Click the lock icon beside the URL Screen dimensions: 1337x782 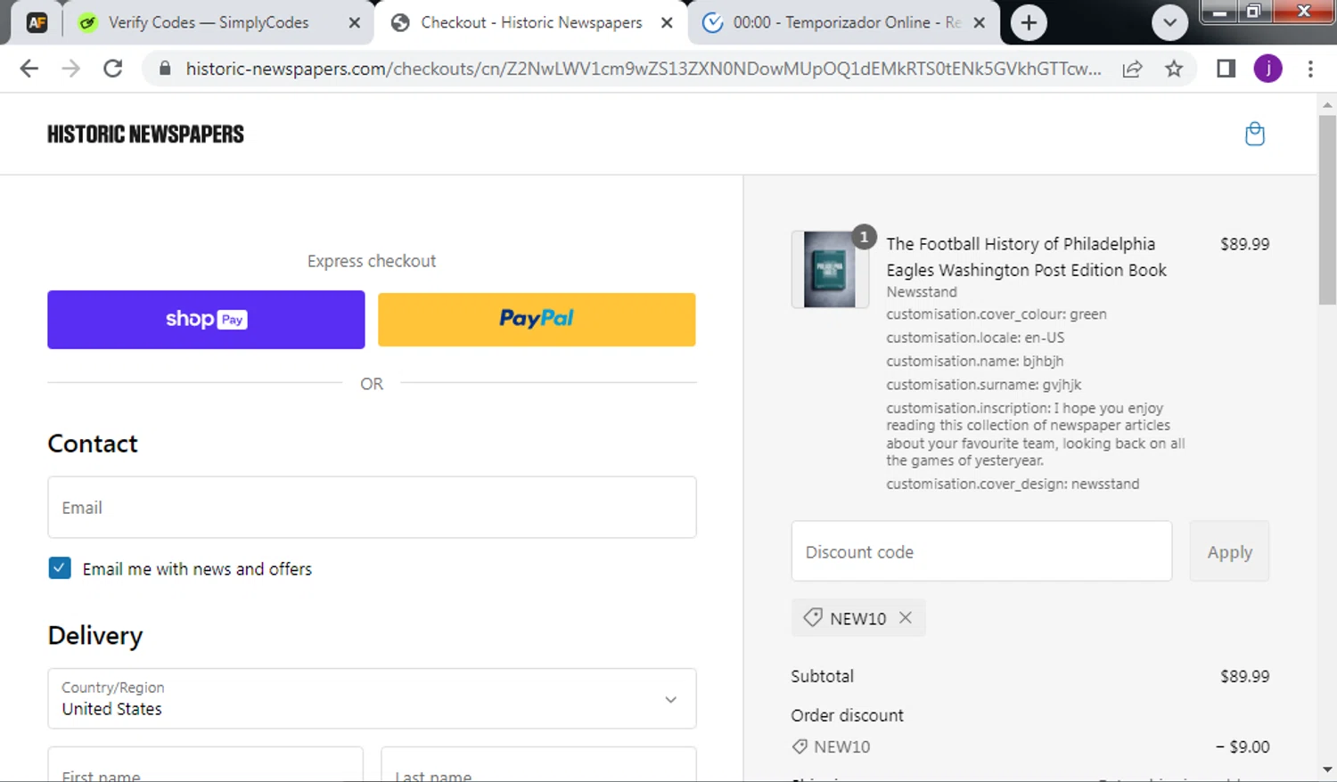164,69
